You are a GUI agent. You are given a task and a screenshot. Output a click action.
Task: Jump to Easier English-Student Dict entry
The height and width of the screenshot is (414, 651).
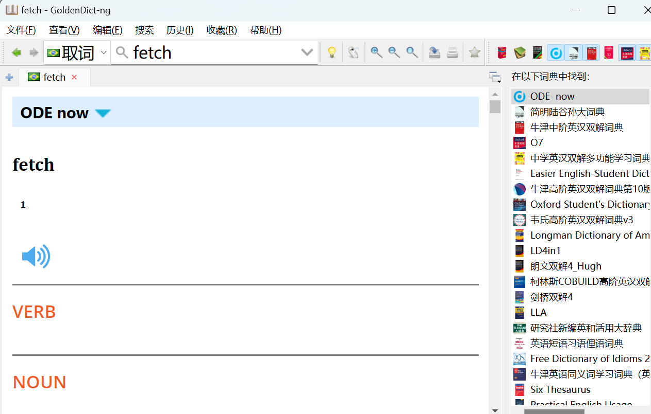pyautogui.click(x=580, y=173)
